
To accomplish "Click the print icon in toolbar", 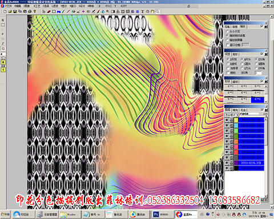I will pyautogui.click(x=30, y=11).
